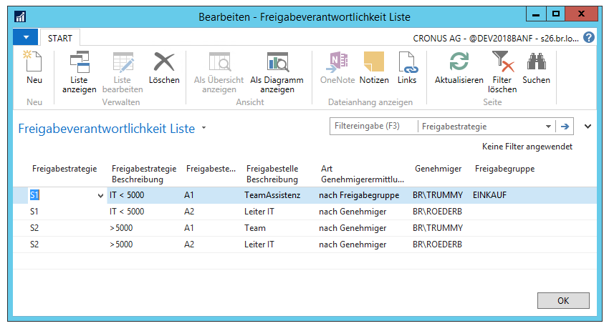Click the application icon in title bar
604x326 pixels.
click(20, 16)
